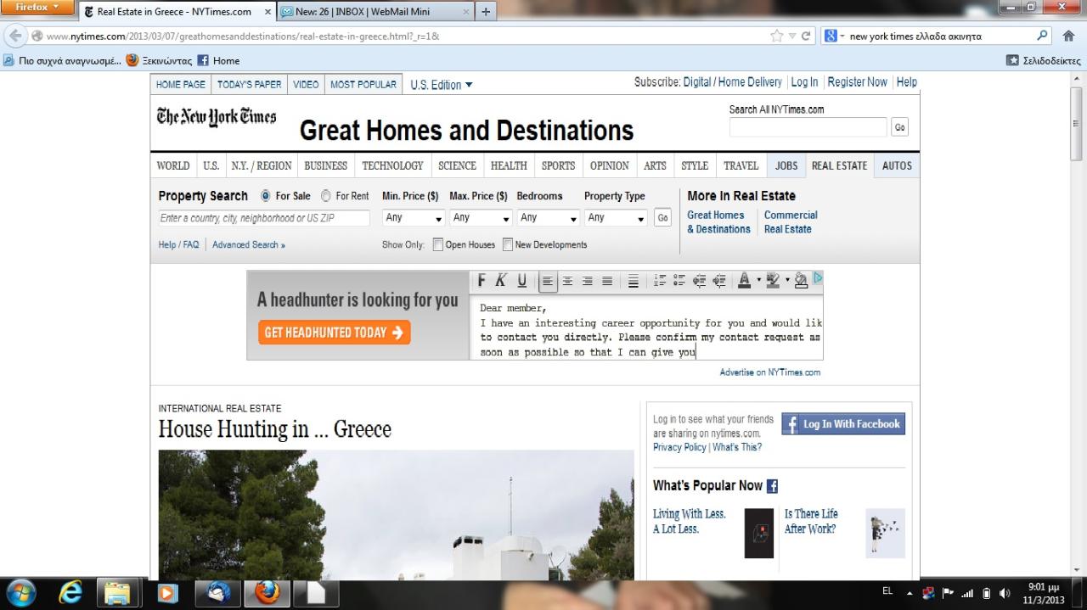Click the Facebook icon beside What's Popular Now

[x=772, y=486]
